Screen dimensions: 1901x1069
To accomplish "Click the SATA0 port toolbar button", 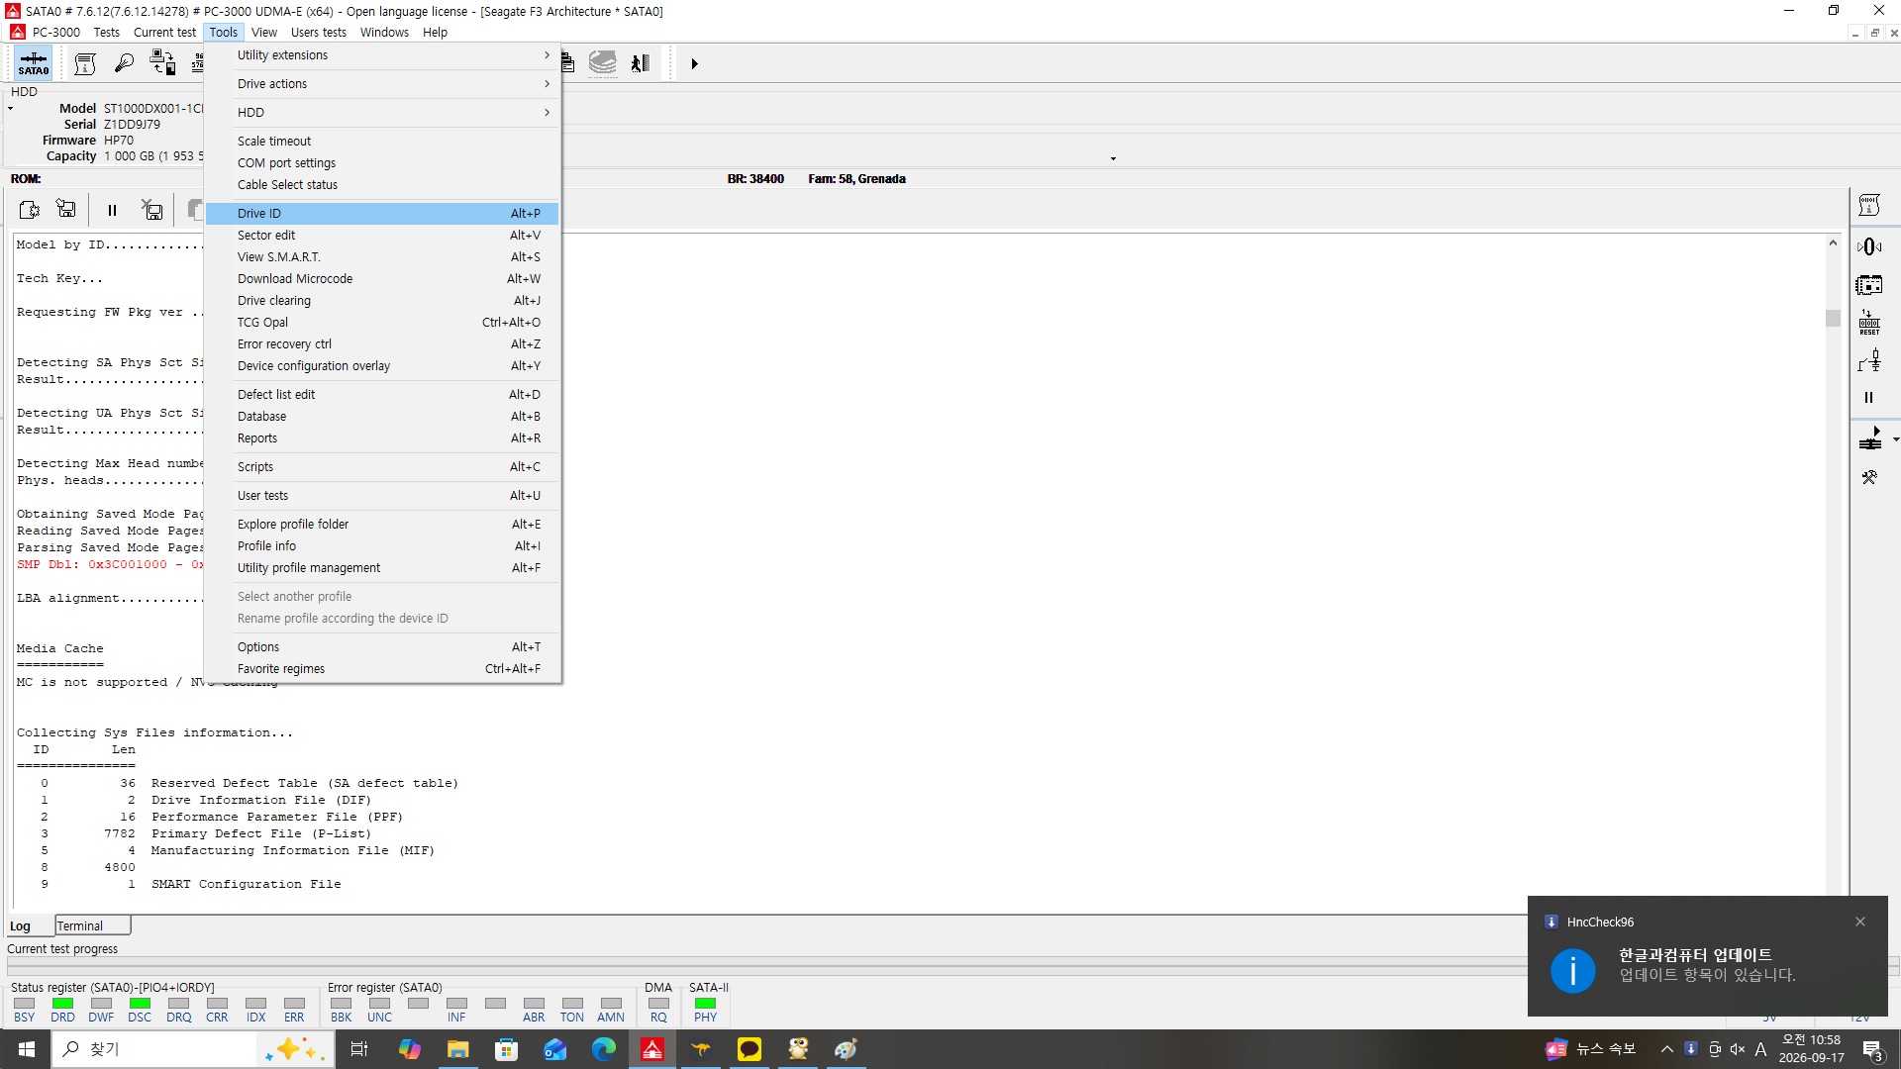I will point(34,63).
